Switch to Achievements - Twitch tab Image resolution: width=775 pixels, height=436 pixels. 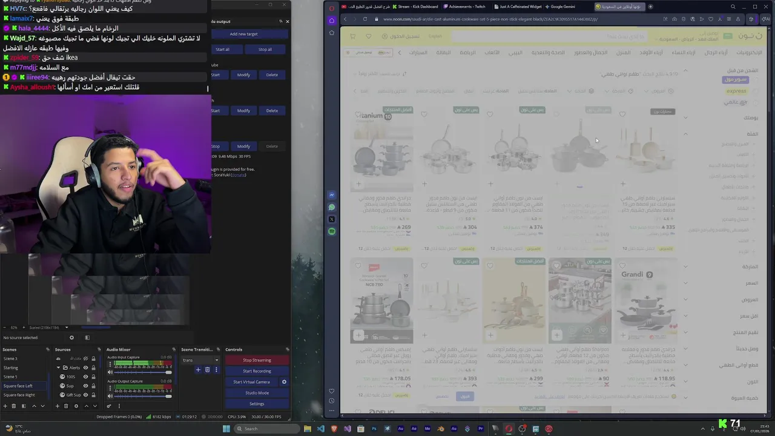tap(464, 7)
